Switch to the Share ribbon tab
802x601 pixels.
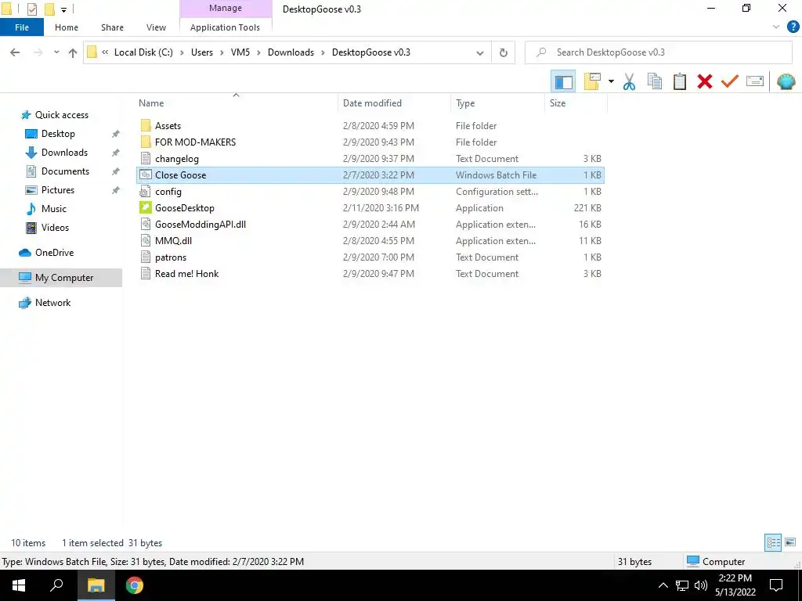pos(112,27)
